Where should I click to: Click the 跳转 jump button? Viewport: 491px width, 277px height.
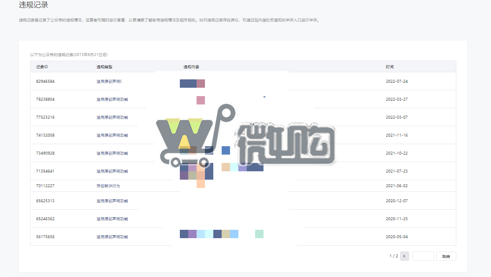click(446, 256)
